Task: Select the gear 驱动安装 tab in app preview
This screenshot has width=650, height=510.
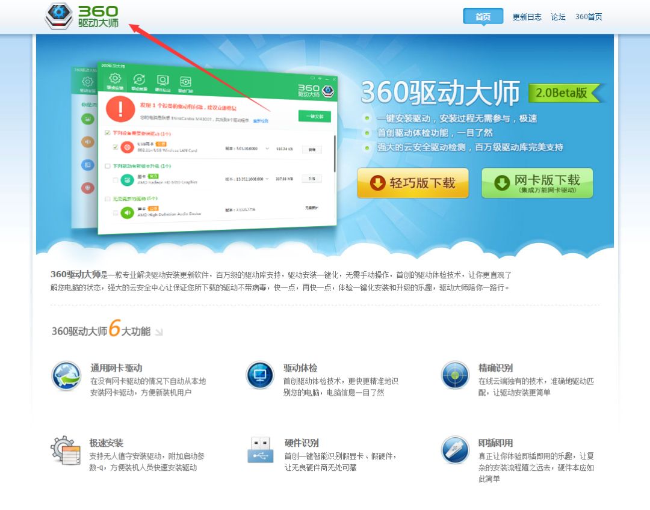Action: 115,81
